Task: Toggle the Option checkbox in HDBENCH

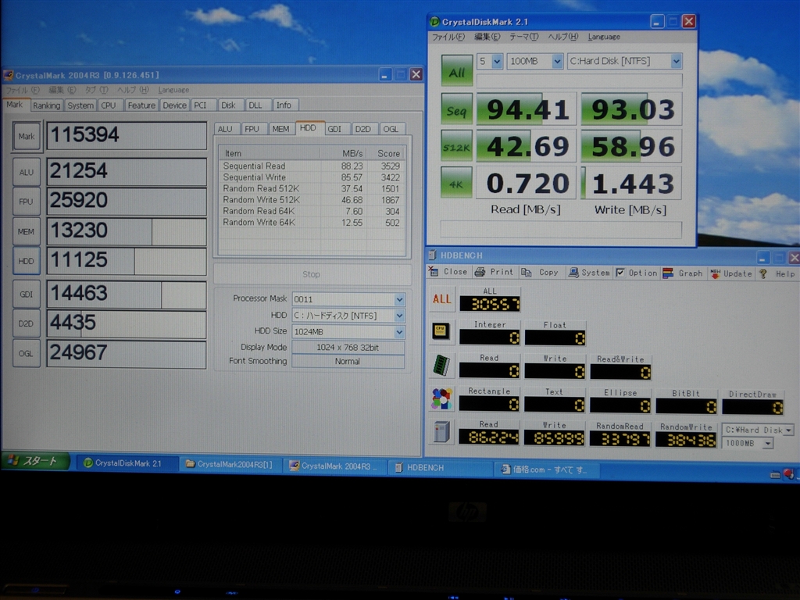Action: [620, 273]
